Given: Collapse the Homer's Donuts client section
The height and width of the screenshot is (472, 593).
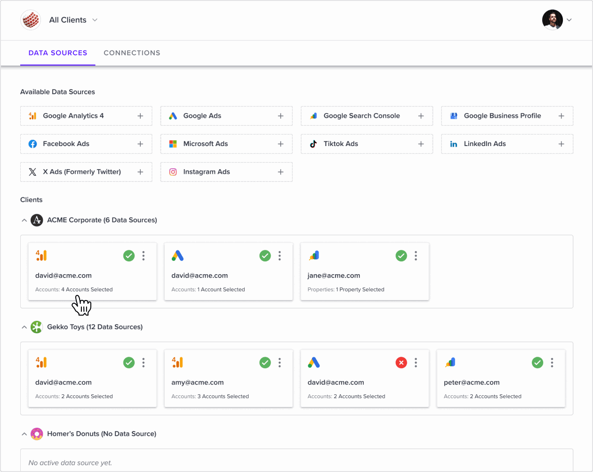Looking at the screenshot, I should click(24, 434).
